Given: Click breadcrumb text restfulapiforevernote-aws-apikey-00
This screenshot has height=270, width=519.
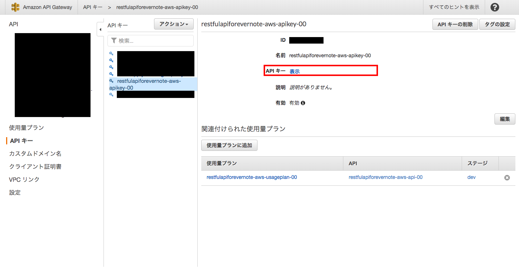Looking at the screenshot, I should coord(157,7).
